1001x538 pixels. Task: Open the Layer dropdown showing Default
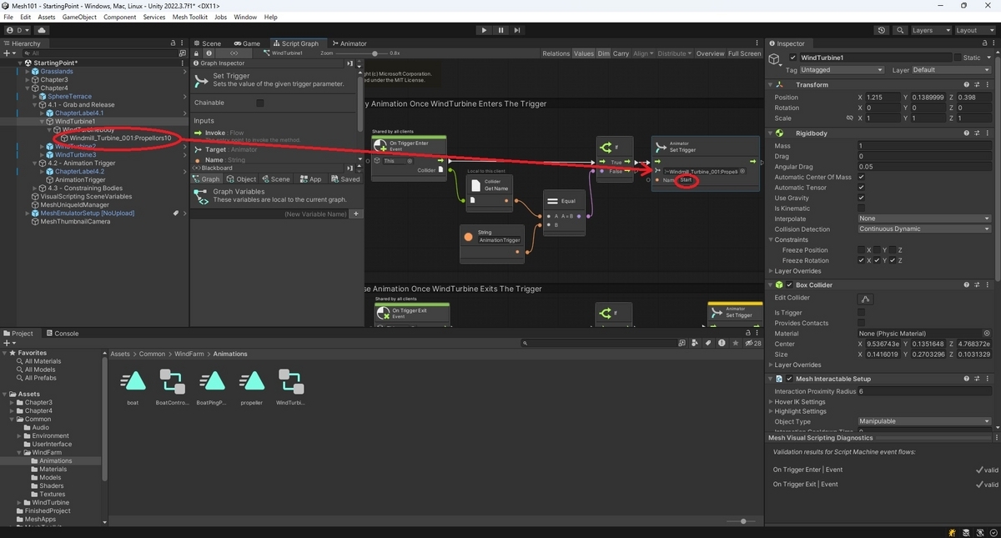tap(950, 70)
